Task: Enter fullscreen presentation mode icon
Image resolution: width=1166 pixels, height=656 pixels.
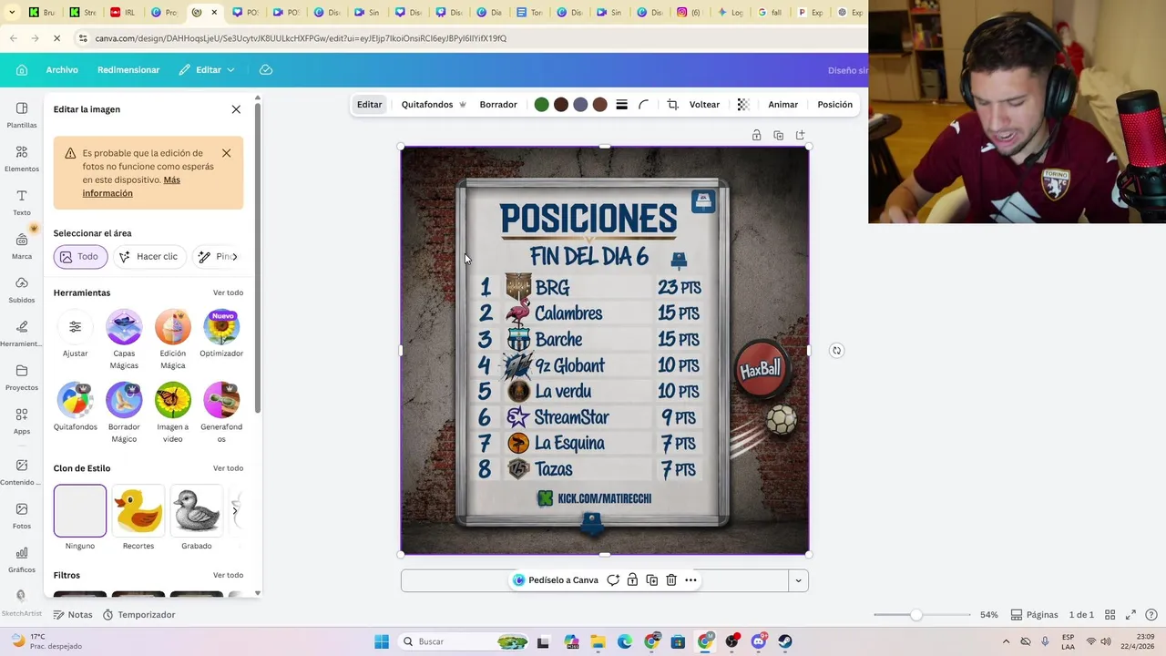Action: point(1130,615)
